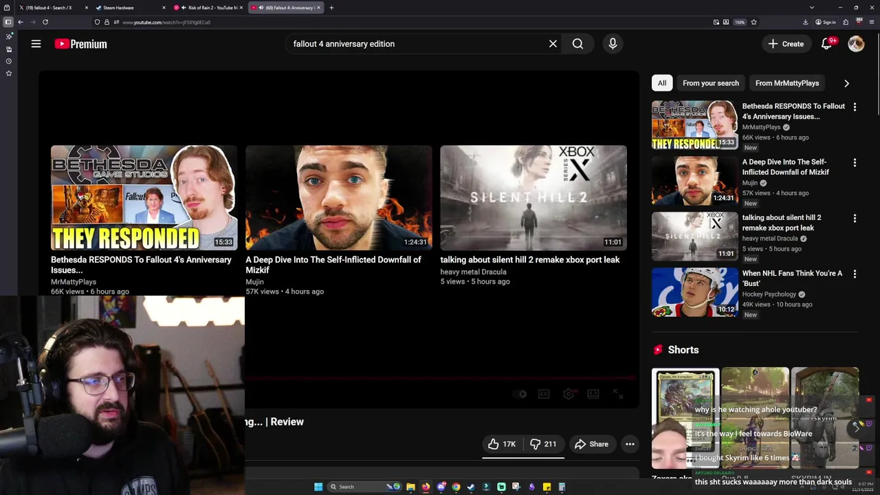Image resolution: width=880 pixels, height=495 pixels.
Task: Dislike the video (211)
Action: tap(543, 444)
